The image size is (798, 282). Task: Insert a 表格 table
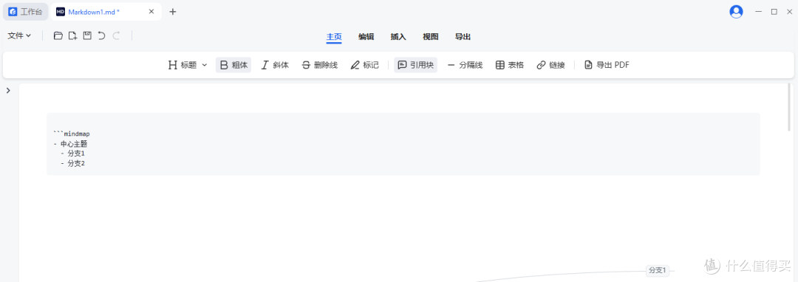[509, 65]
